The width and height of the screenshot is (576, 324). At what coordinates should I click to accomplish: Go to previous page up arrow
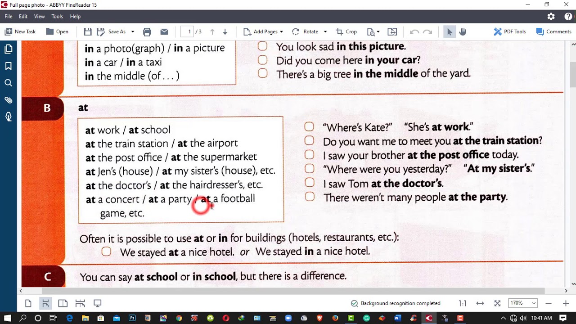point(212,31)
